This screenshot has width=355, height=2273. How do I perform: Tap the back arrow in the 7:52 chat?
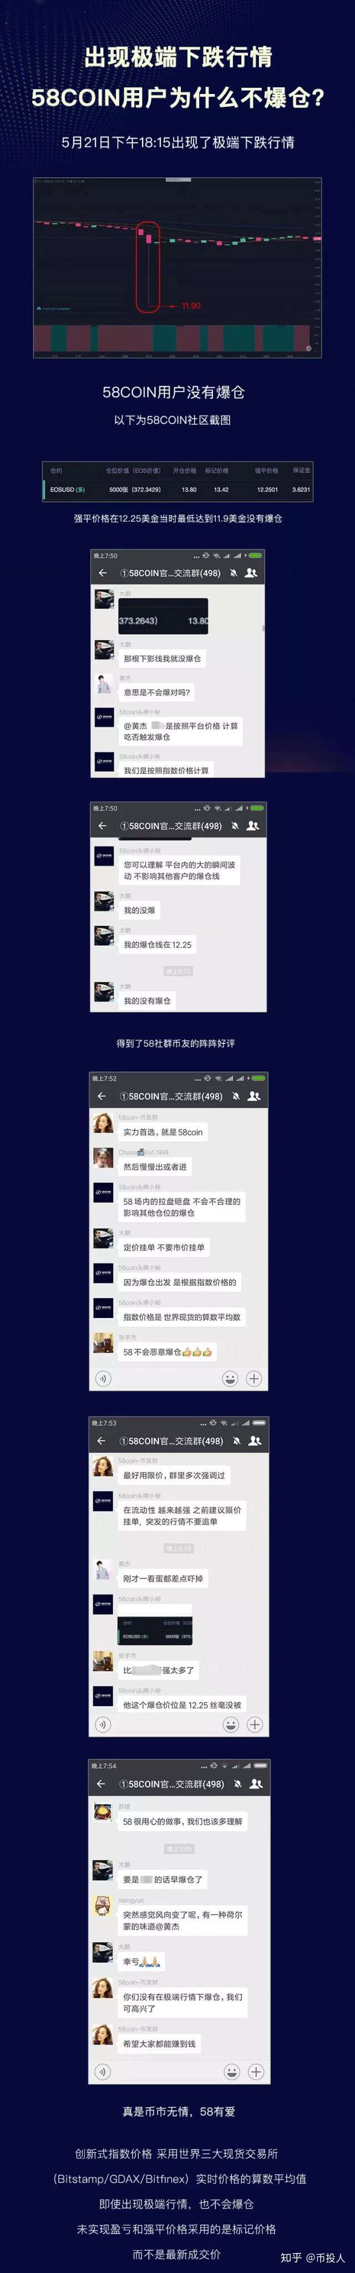[102, 1096]
